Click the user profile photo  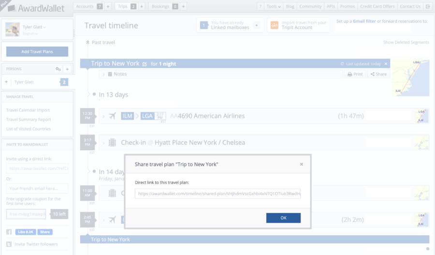pyautogui.click(x=13, y=29)
